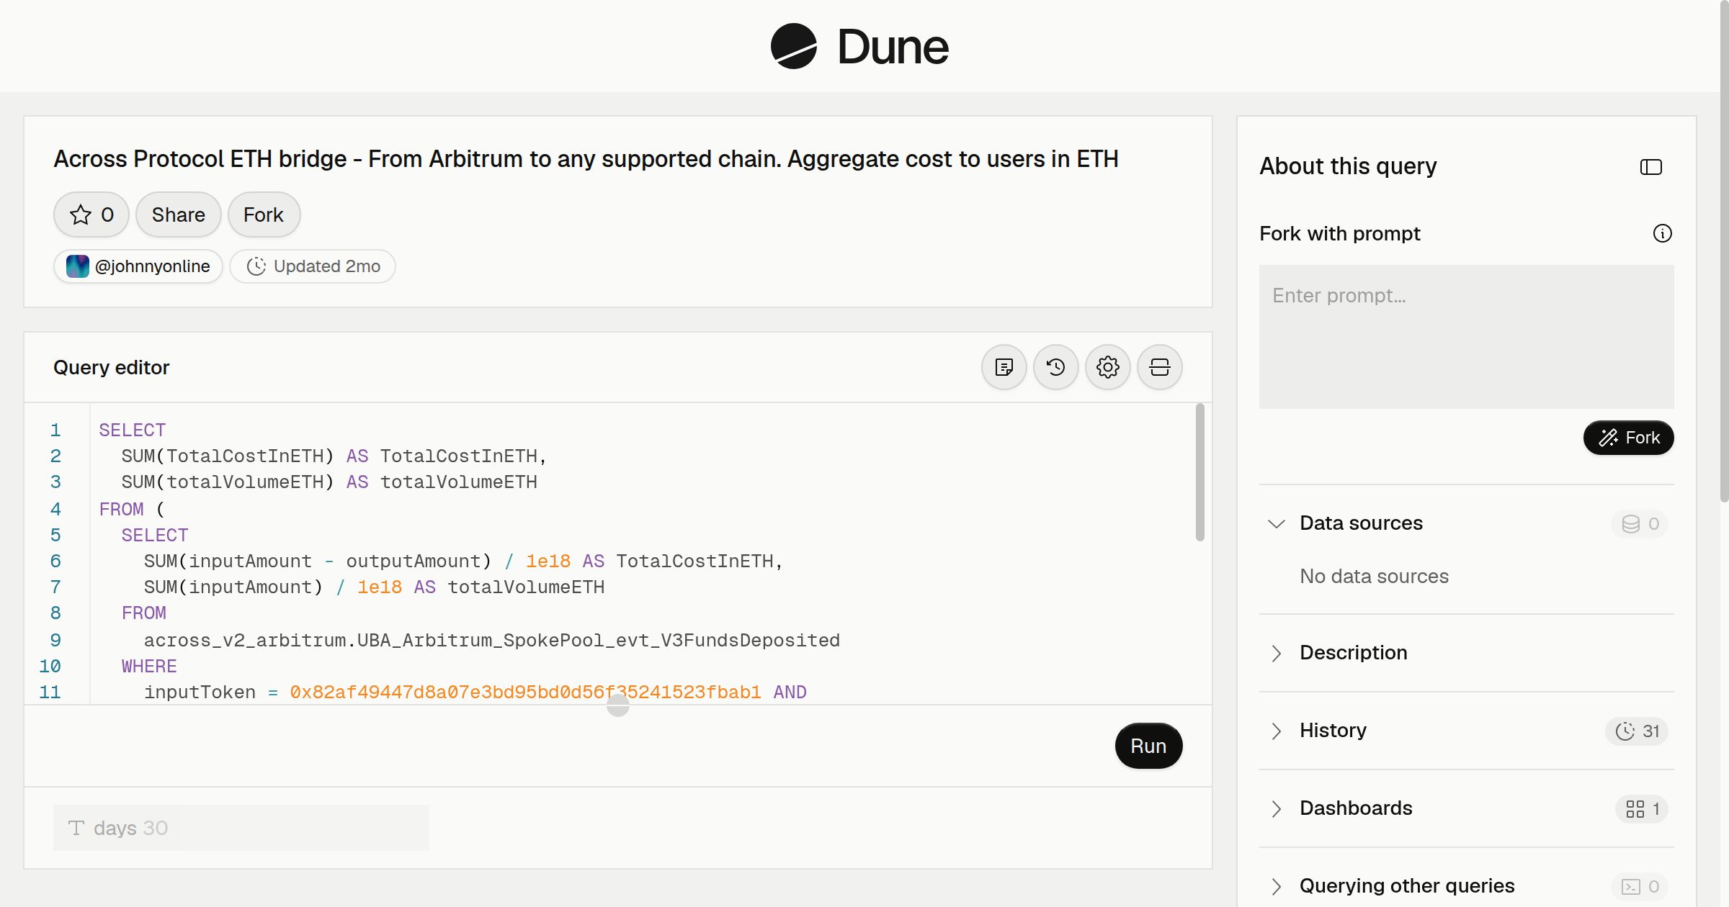This screenshot has height=907, width=1729.
Task: Collapse the About this query side panel
Action: 1650,167
